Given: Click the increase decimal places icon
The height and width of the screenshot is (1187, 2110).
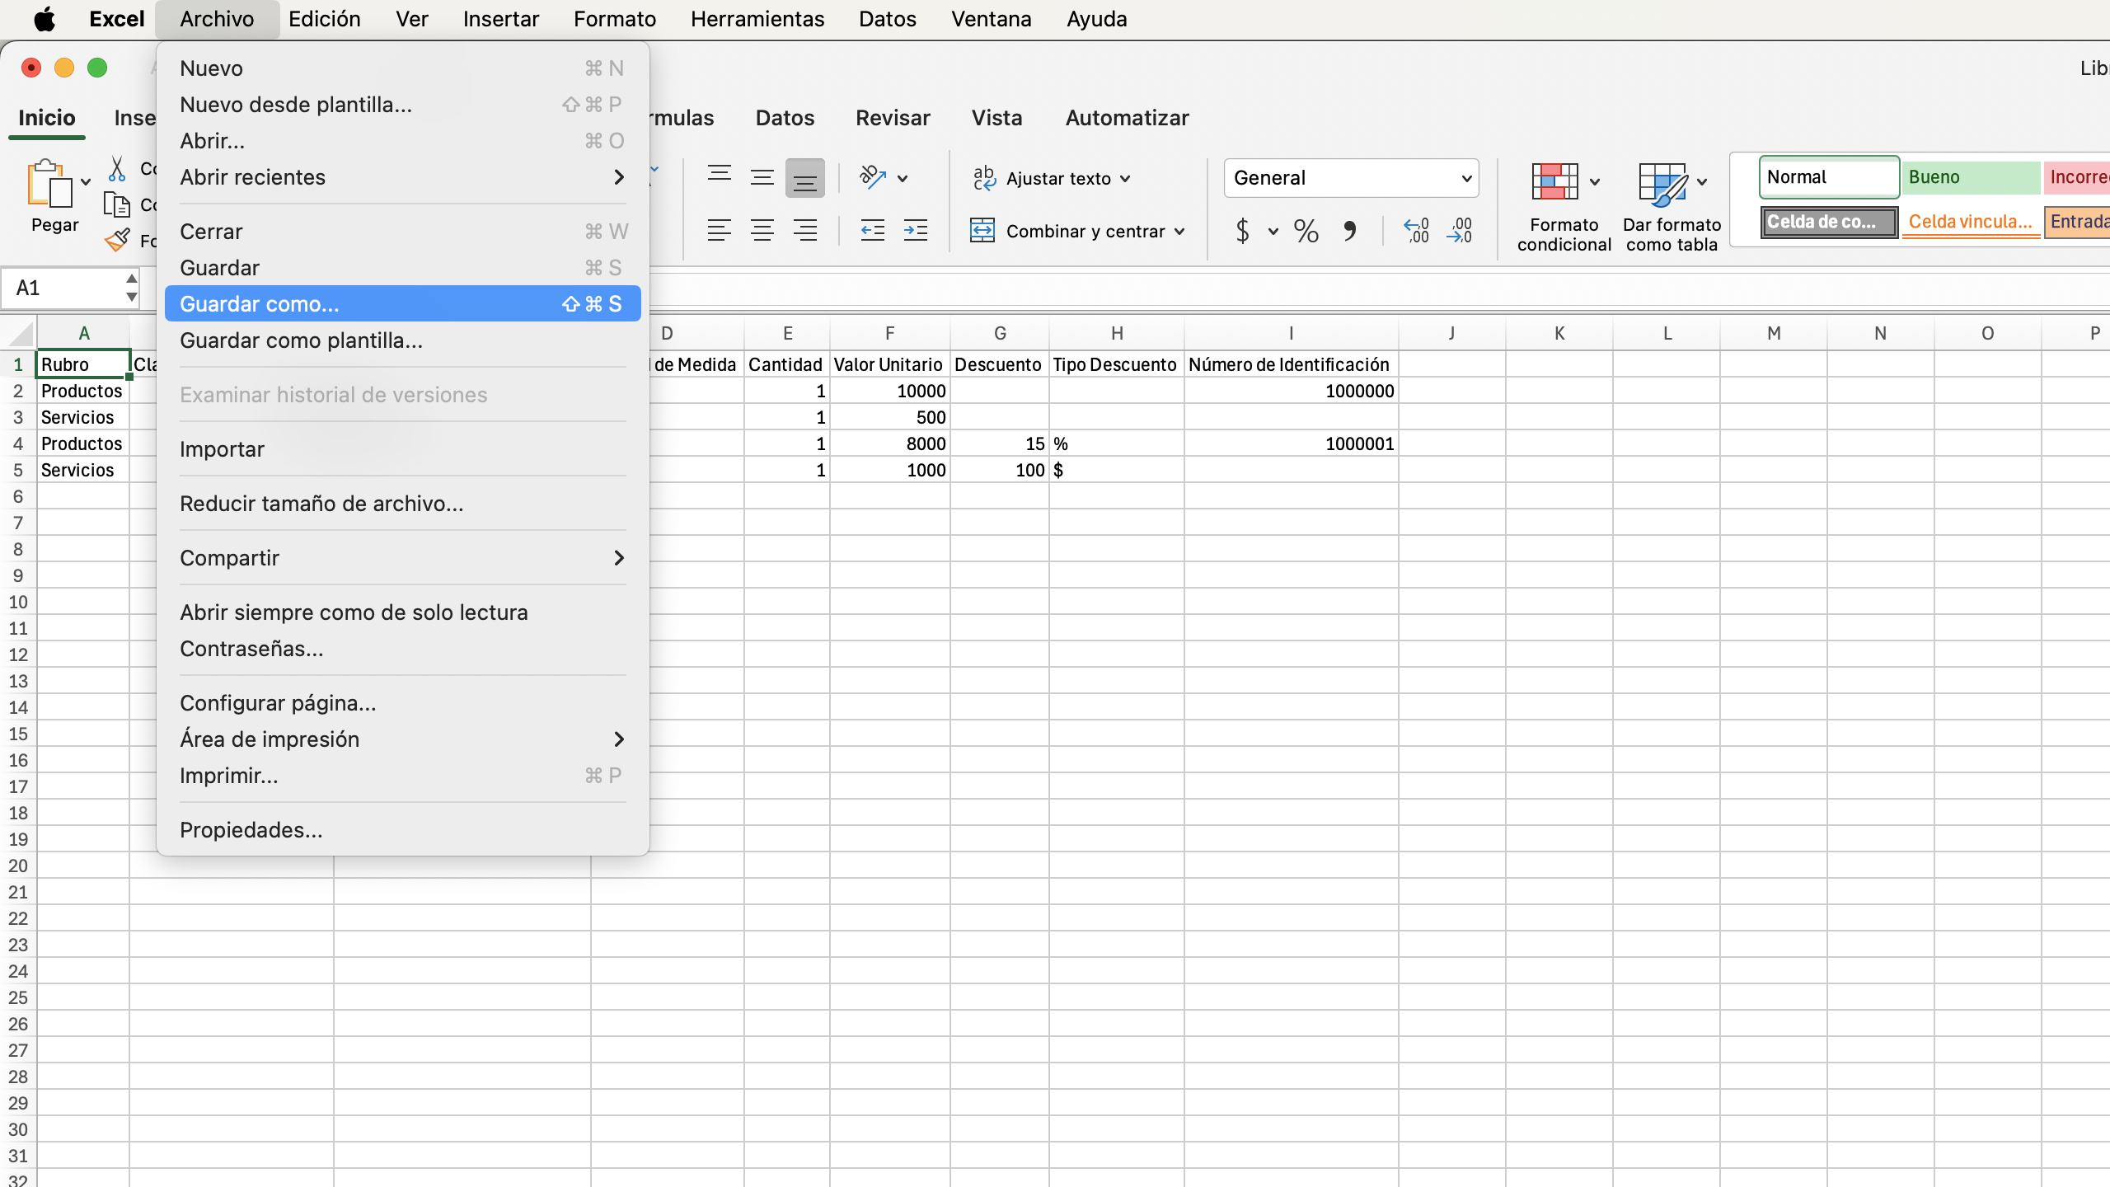Looking at the screenshot, I should 1416,231.
